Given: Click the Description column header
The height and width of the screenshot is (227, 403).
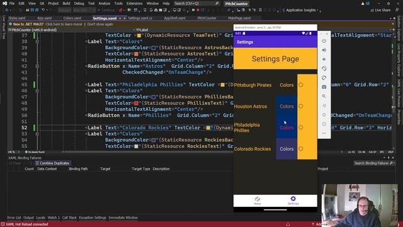Looking at the screenshot, I should pyautogui.click(x=161, y=169).
